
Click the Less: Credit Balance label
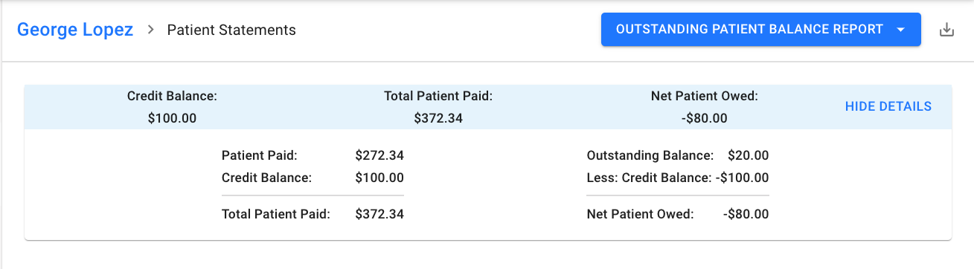(x=649, y=178)
